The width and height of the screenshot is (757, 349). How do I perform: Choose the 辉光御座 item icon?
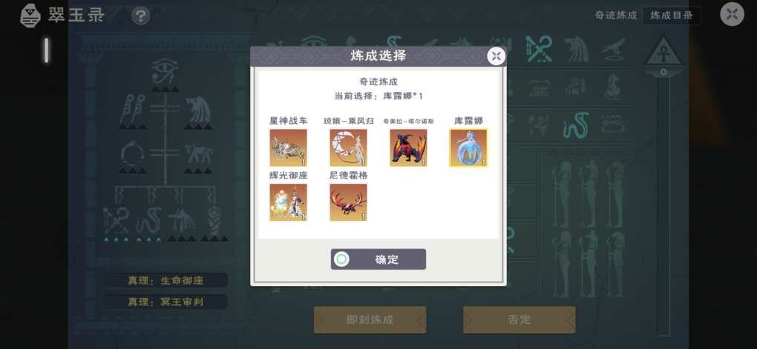click(288, 202)
